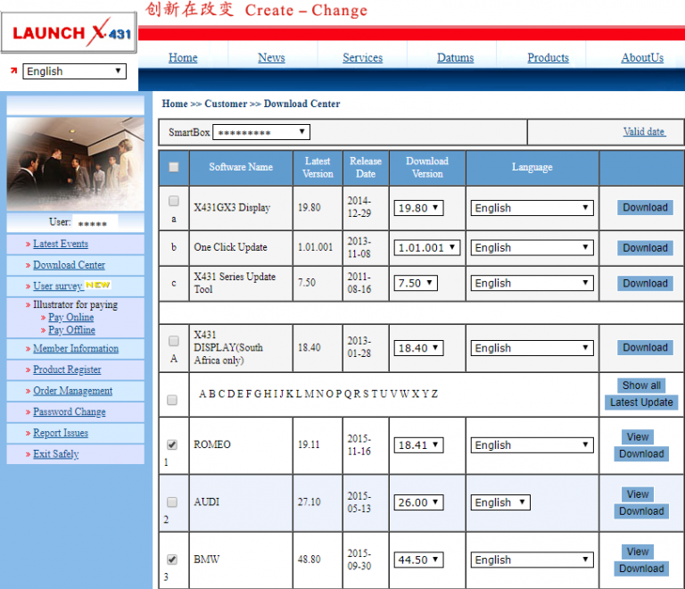Viewport: 685px width, 589px height.
Task: View the BMW software details
Action: [638, 552]
